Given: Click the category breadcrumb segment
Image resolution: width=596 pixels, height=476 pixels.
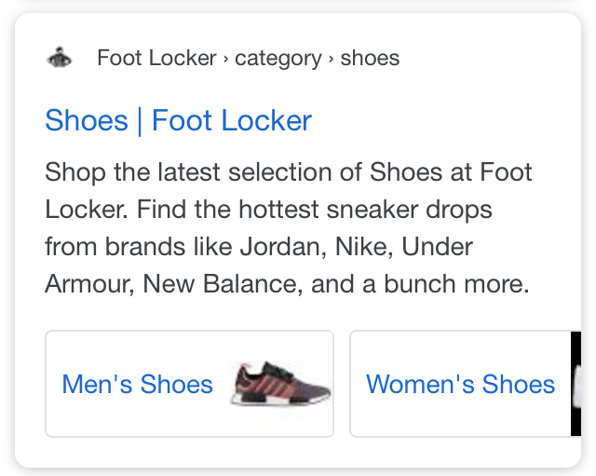Looking at the screenshot, I should point(278,59).
